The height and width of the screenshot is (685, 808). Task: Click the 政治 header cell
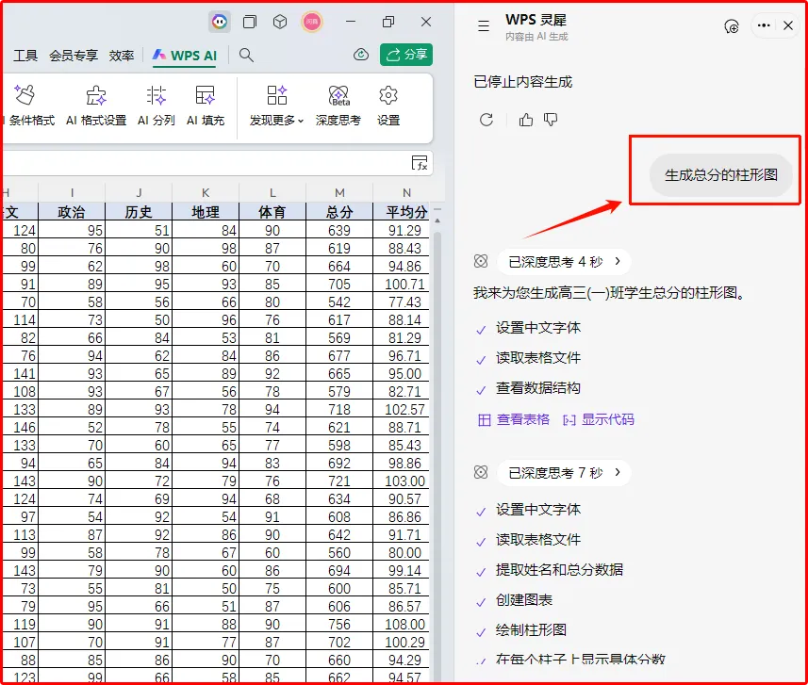tap(72, 212)
